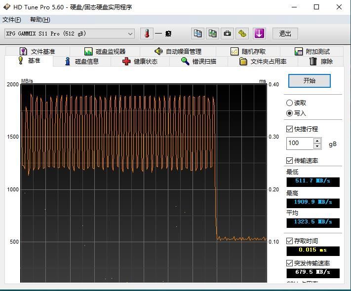Increase the gB value with up stepper

click(317, 141)
